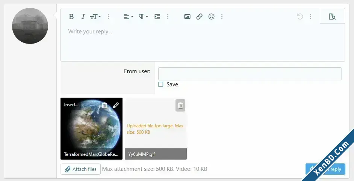Open the smilies emoji picker
This screenshot has width=354, height=181.
point(211,17)
